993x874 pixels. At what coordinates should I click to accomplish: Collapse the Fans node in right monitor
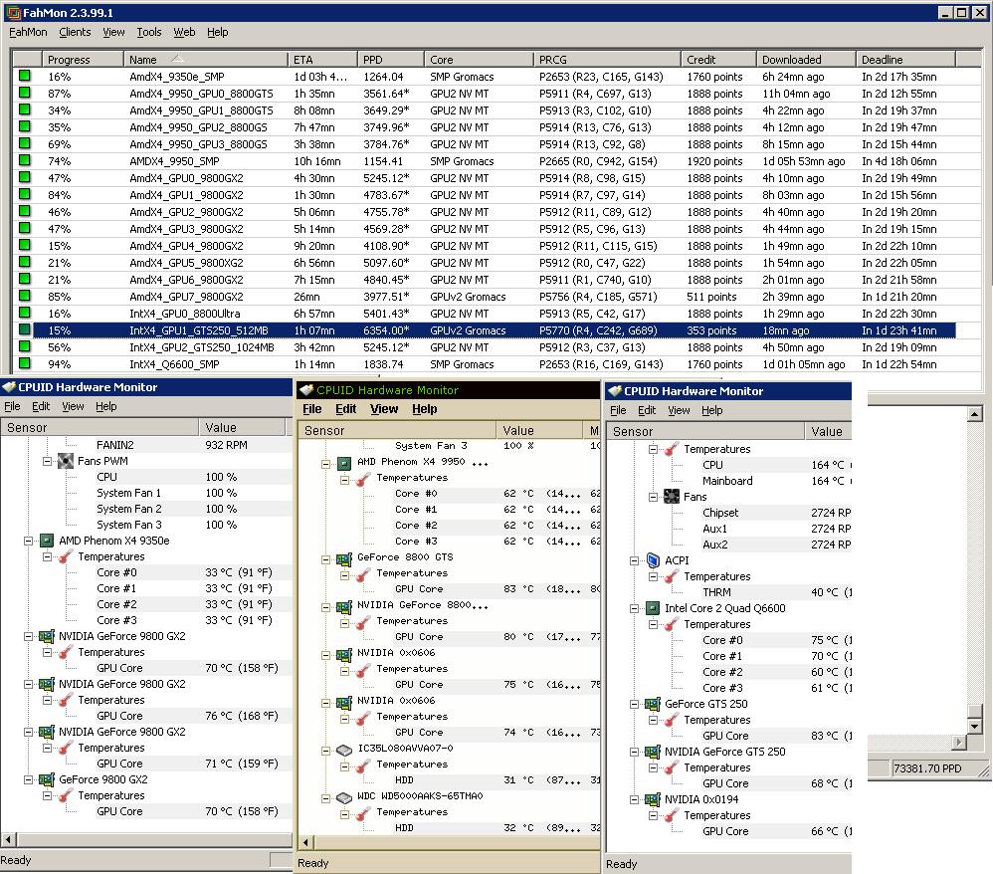[x=653, y=498]
